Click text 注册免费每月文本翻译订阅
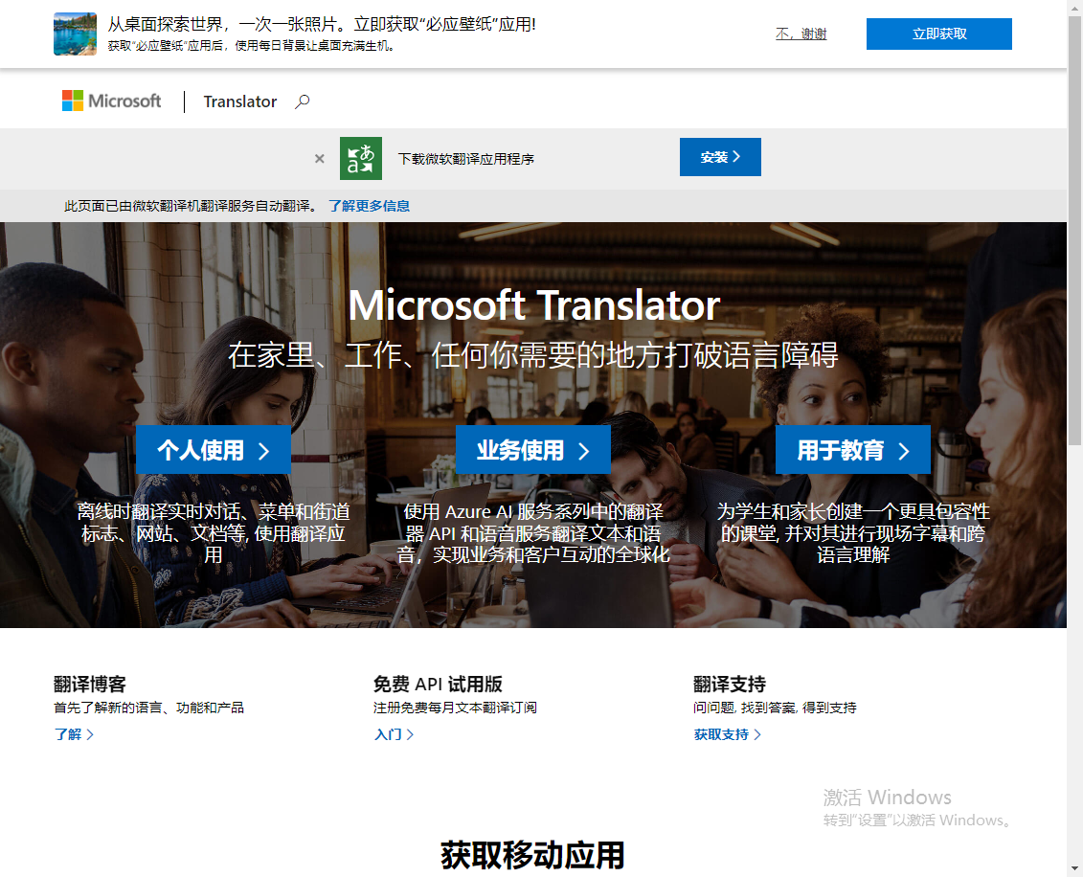The image size is (1083, 877). point(455,708)
